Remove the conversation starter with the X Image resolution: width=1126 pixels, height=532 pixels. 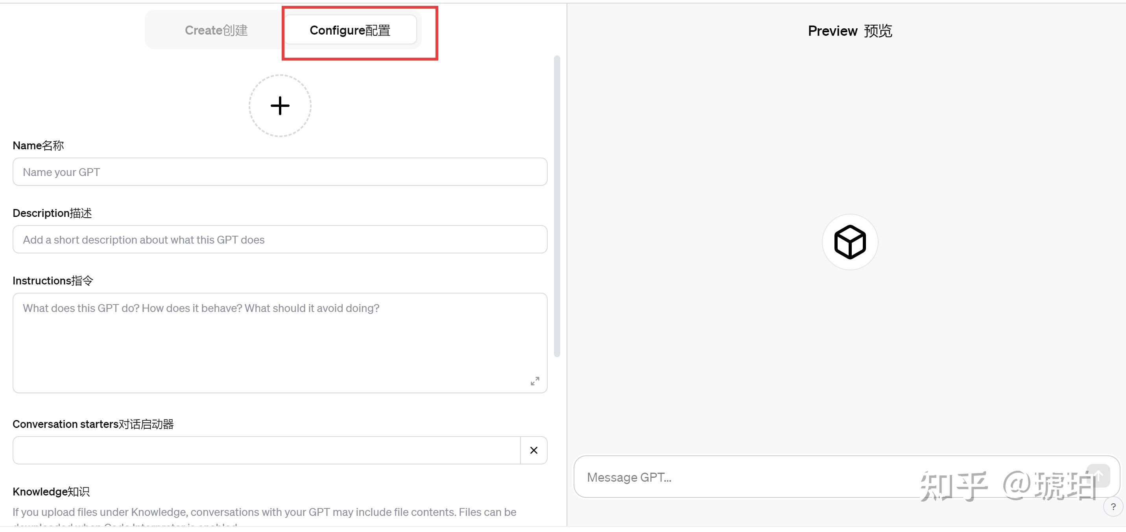tap(534, 450)
